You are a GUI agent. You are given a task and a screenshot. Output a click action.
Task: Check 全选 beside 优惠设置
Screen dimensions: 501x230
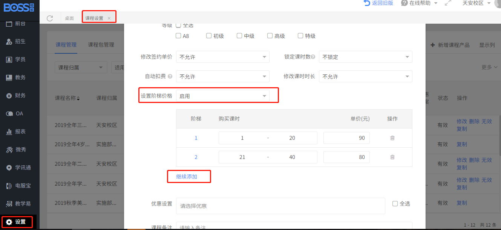tap(395, 204)
